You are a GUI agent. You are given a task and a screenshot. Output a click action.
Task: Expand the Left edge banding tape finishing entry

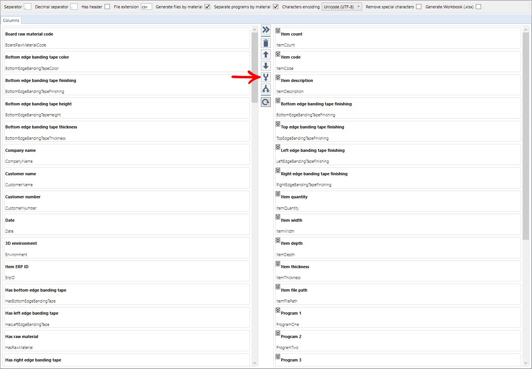pos(278,147)
